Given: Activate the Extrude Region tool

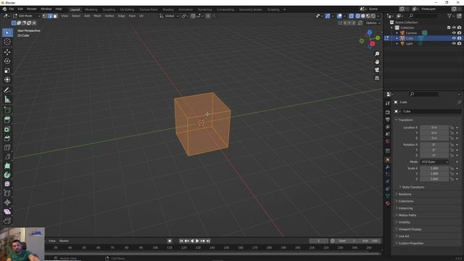Looking at the screenshot, I should tap(7, 120).
